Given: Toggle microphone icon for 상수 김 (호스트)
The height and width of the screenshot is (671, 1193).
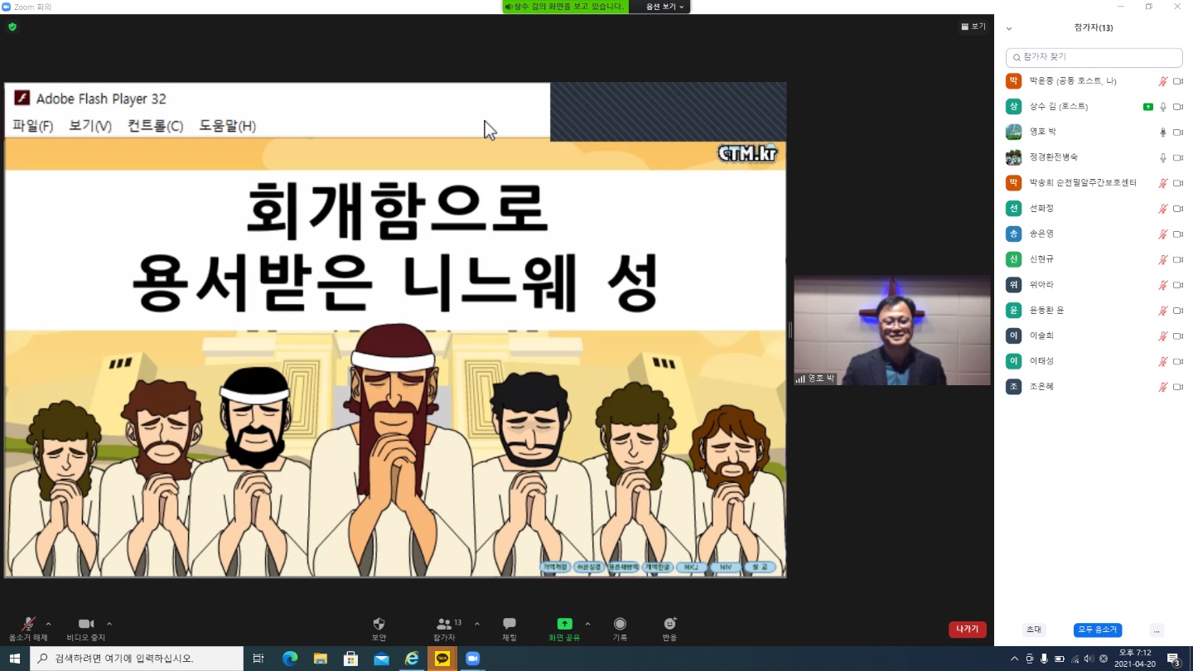Looking at the screenshot, I should [1163, 107].
